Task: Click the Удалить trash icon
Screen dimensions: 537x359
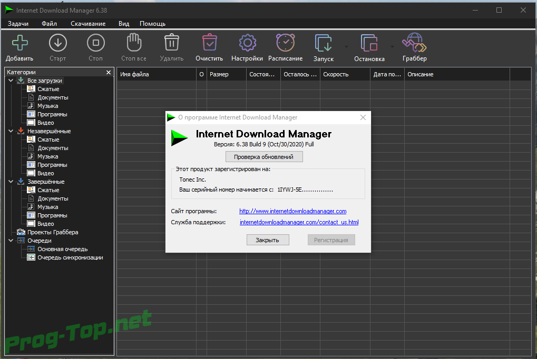Action: tap(172, 43)
